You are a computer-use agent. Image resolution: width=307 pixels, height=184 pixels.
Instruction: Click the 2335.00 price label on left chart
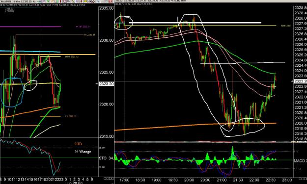[x=106, y=8]
